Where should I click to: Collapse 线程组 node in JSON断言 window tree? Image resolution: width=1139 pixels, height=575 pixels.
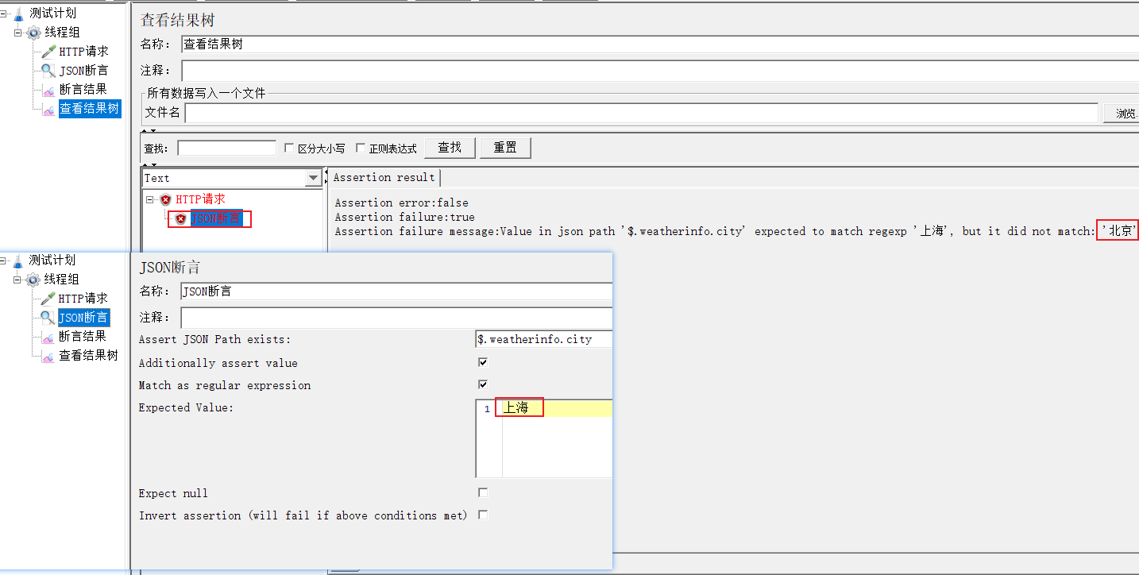[18, 280]
